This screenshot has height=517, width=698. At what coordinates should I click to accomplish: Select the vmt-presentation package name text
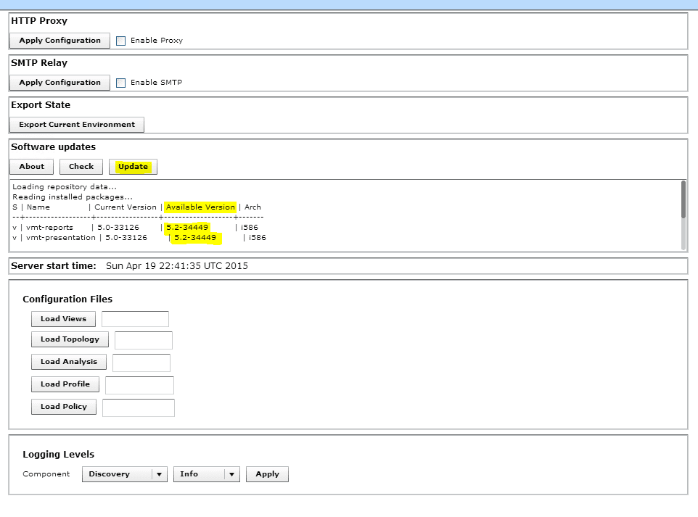60,238
